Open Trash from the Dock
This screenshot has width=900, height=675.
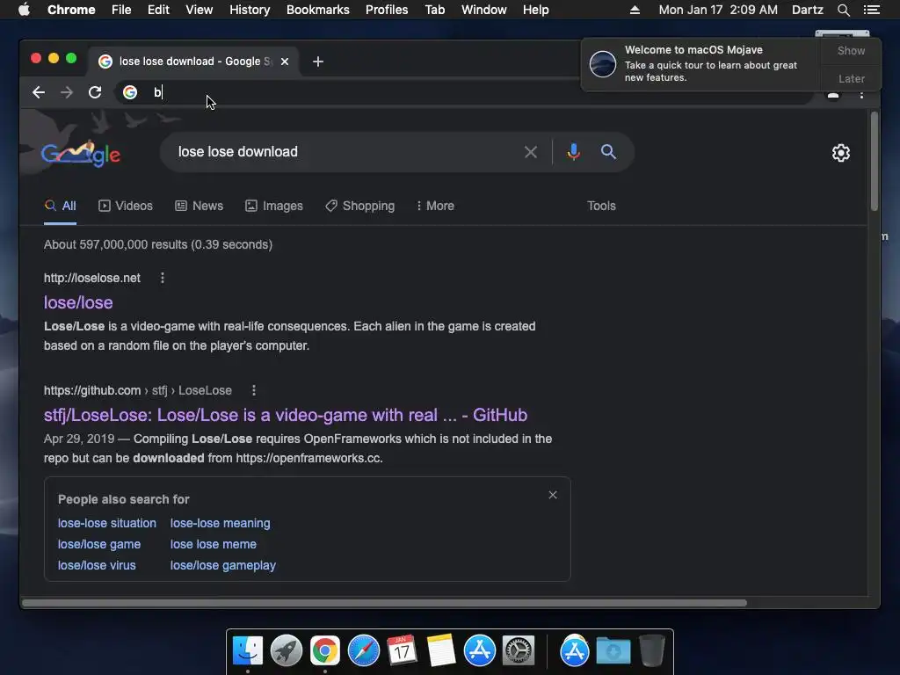tap(652, 651)
